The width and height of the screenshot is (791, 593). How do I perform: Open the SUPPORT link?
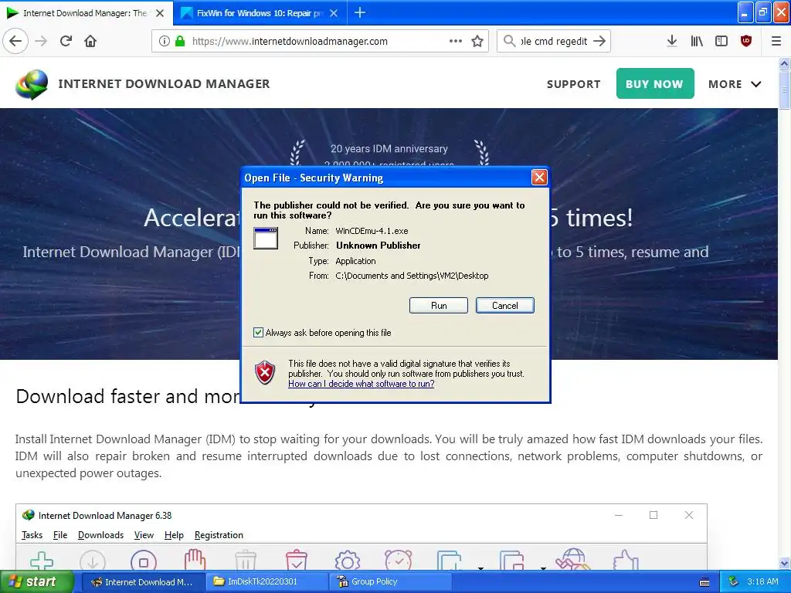574,84
